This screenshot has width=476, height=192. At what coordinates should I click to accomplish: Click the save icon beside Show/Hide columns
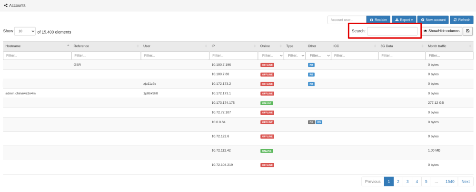tap(467, 31)
